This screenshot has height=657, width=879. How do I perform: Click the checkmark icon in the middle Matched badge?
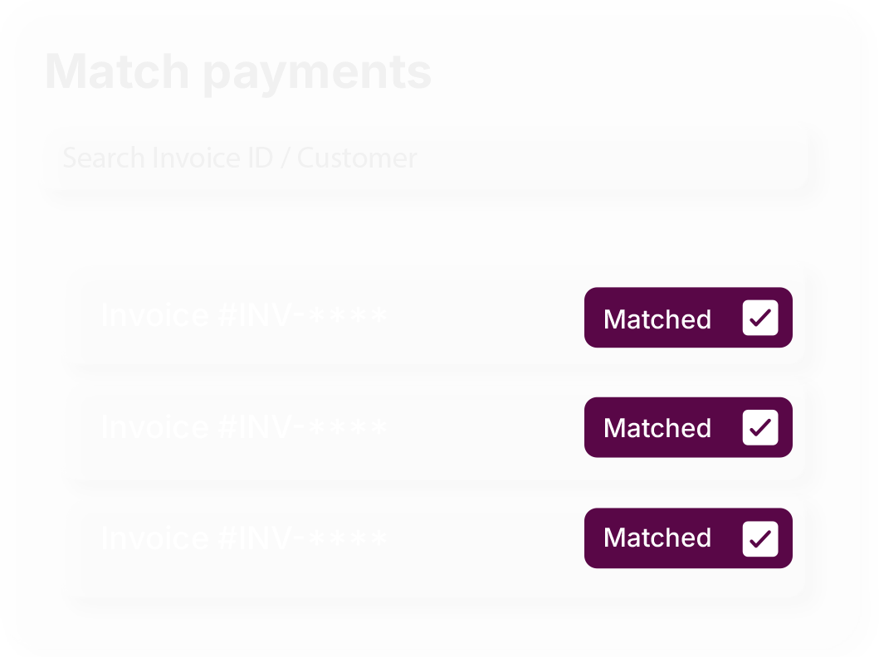point(760,427)
